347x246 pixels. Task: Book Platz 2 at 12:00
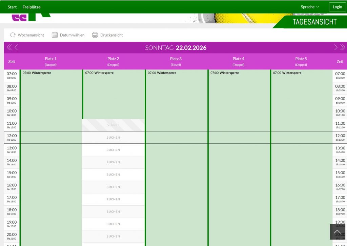[113, 138]
